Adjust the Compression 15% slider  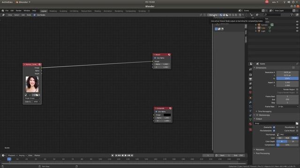coord(287,145)
